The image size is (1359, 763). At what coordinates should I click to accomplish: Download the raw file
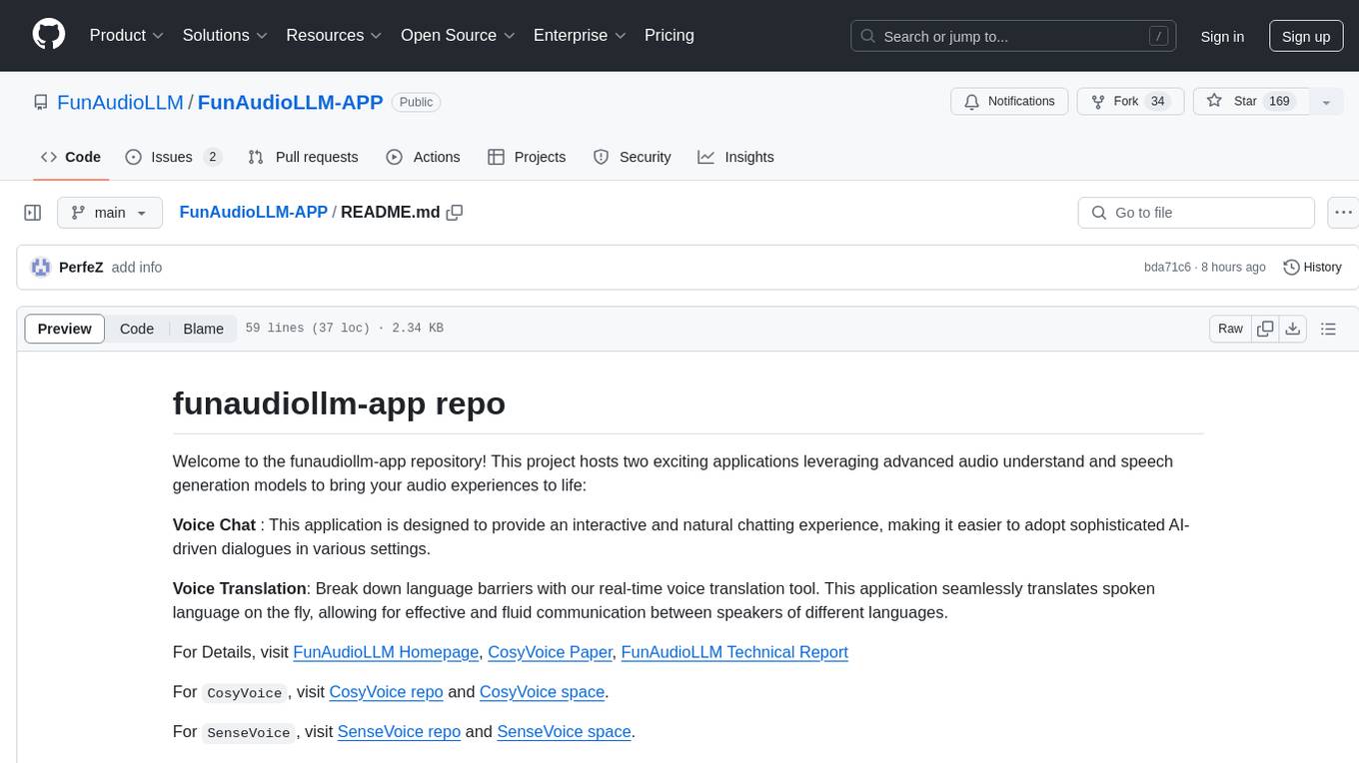pos(1292,329)
